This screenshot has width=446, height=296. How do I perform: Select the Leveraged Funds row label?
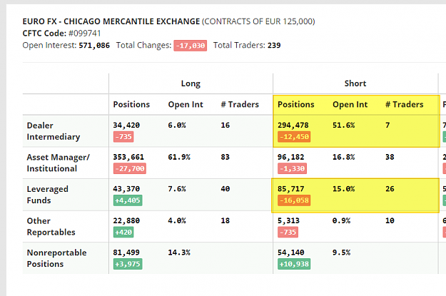click(48, 195)
